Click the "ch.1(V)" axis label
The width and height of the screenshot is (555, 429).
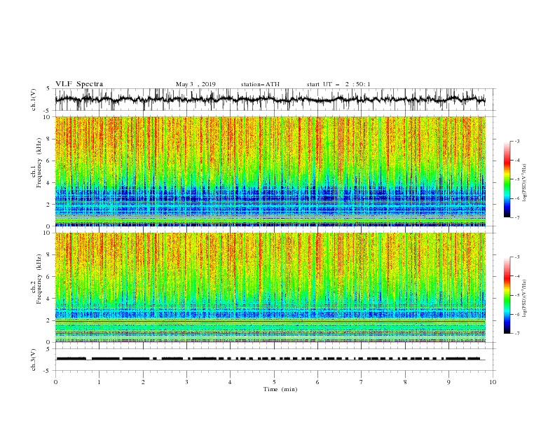click(34, 100)
